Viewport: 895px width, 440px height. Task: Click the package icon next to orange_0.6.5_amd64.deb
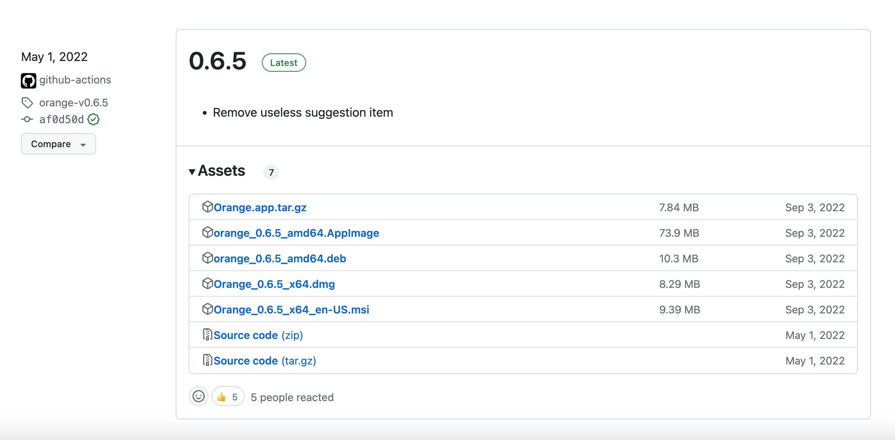(x=207, y=258)
